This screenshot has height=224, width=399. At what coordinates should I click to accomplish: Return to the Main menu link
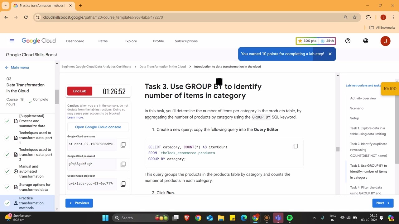pos(17,68)
